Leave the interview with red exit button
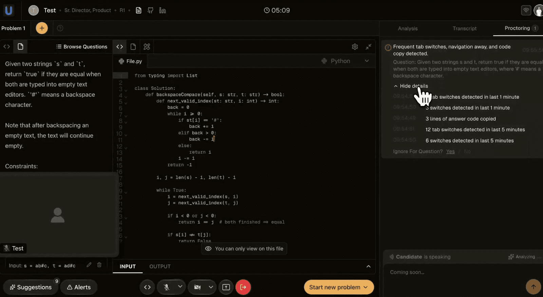 (x=243, y=287)
